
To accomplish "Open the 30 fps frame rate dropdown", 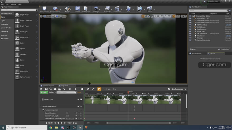I will [108, 89].
